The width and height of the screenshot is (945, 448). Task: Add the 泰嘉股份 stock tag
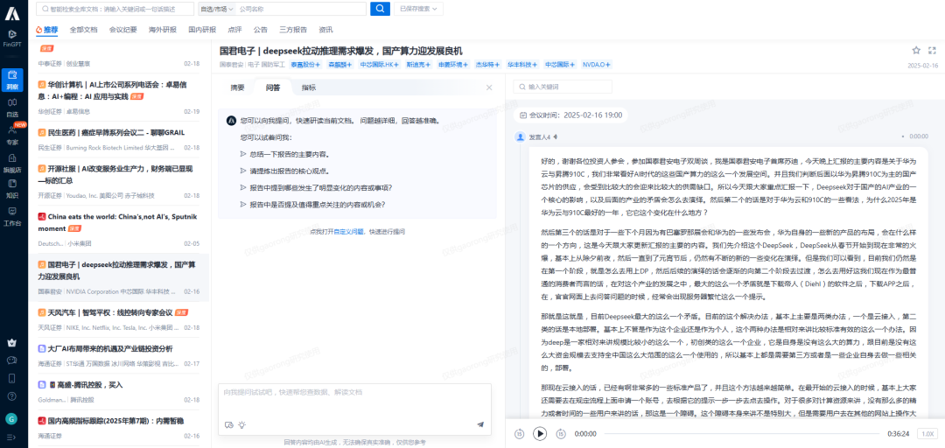[306, 64]
